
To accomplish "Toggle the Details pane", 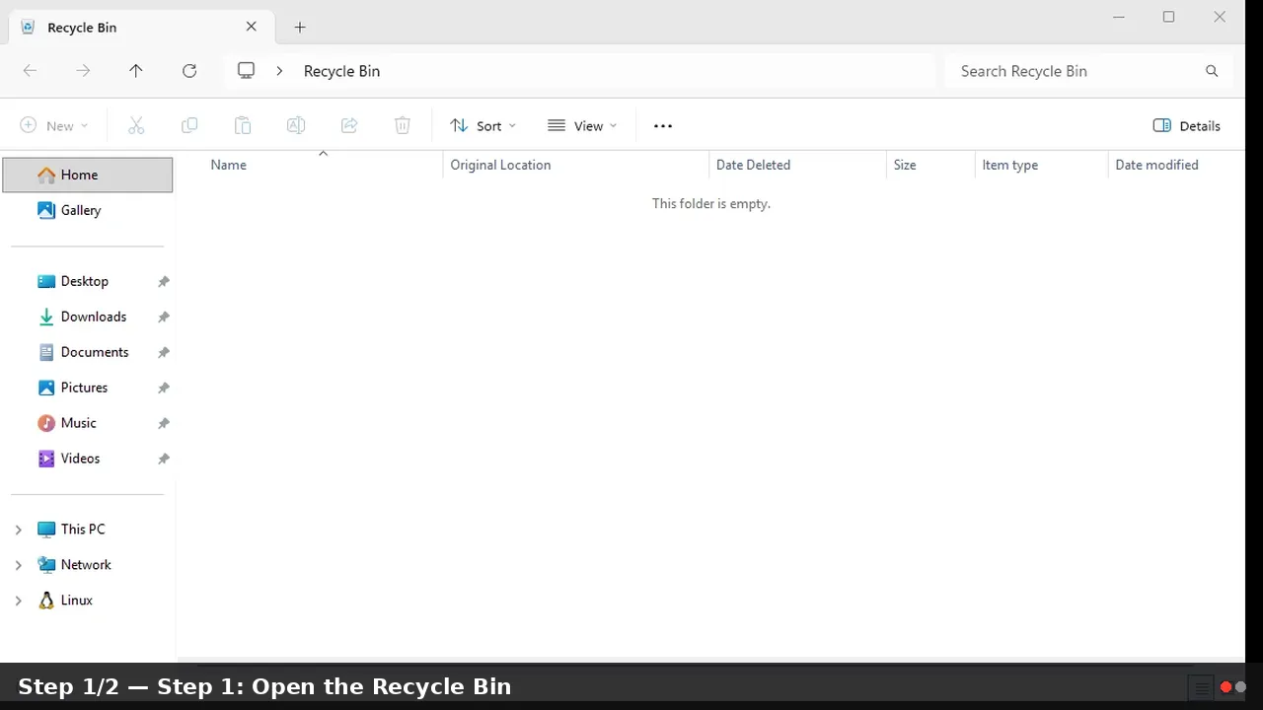I will (x=1187, y=126).
